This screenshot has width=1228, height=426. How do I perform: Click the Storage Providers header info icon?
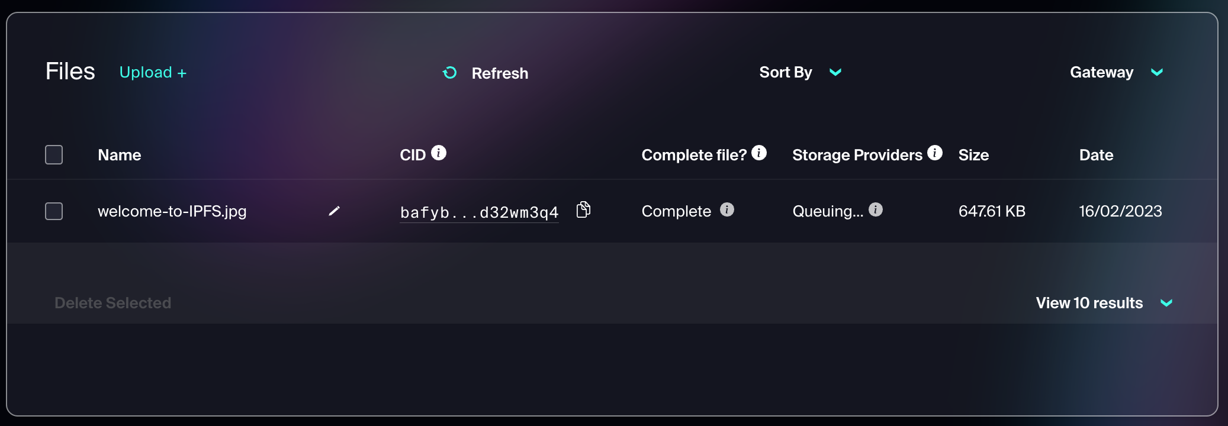pos(935,153)
